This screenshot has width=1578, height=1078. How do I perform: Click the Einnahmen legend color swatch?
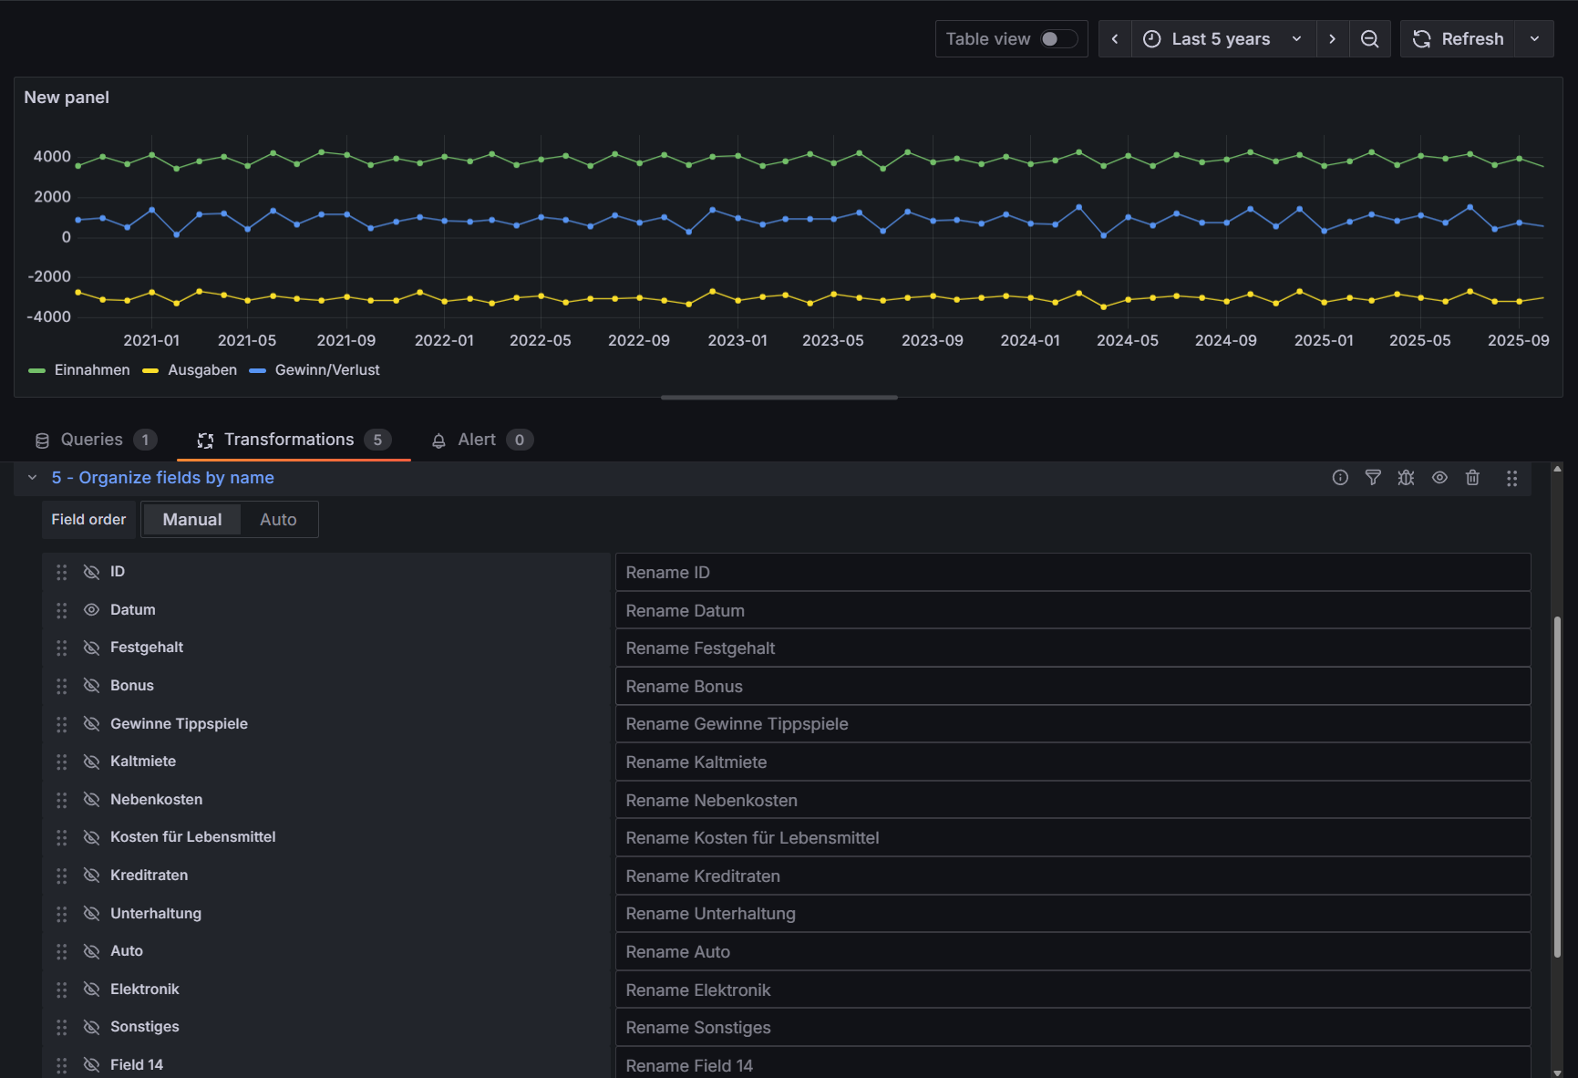tap(37, 370)
